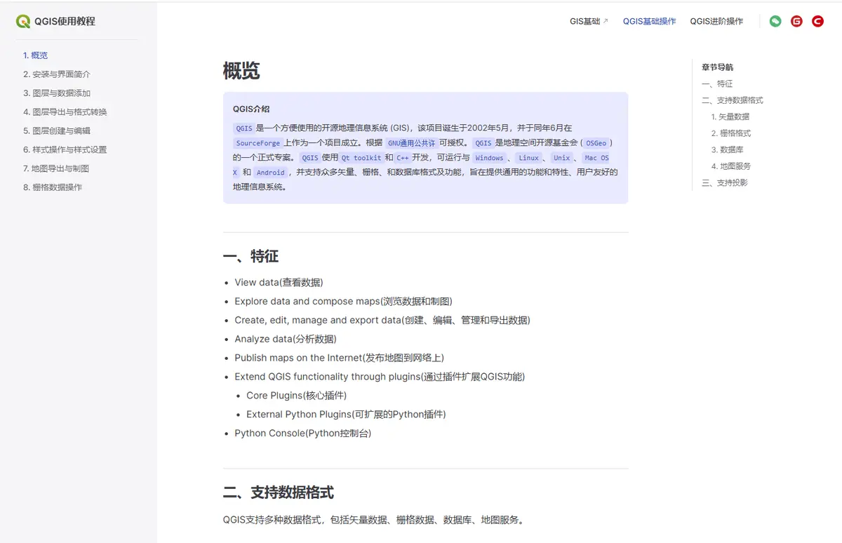Jump to 三、支持投影 in chapter navigation
Screen dimensions: 842x543
pyautogui.click(x=725, y=183)
